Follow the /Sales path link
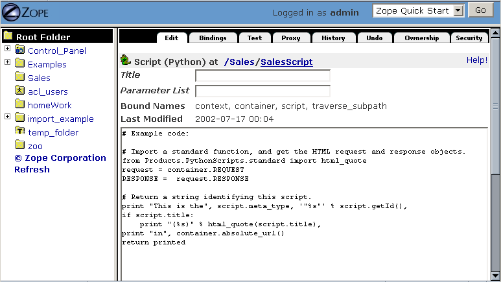 (x=239, y=62)
